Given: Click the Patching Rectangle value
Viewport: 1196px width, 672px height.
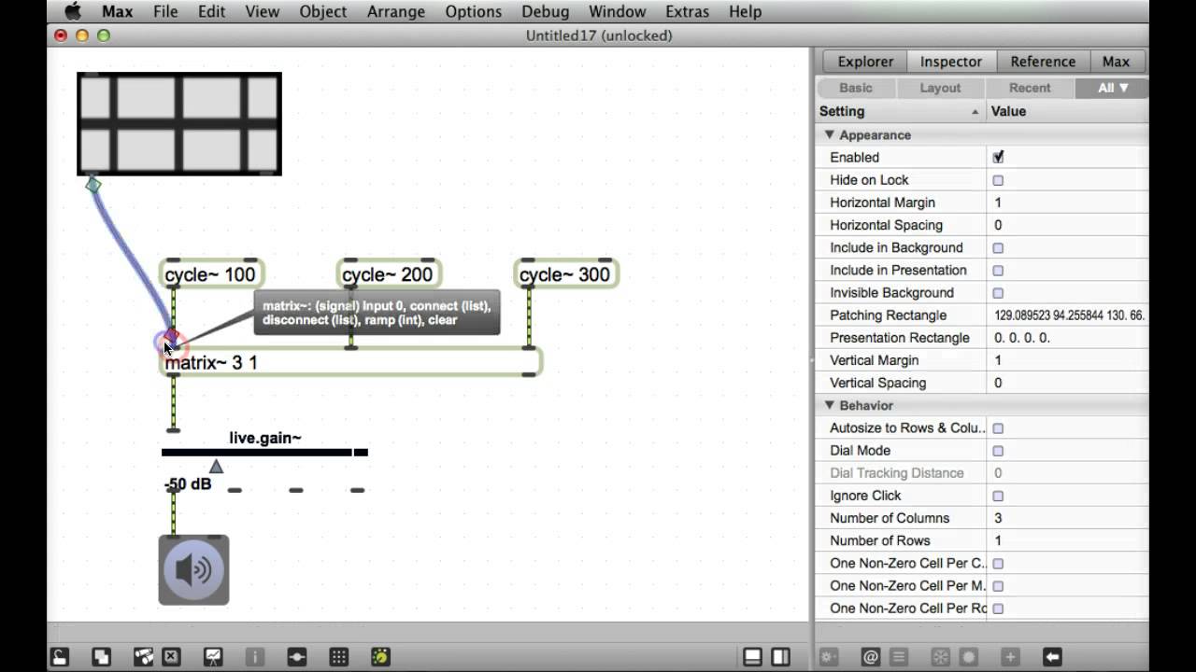Looking at the screenshot, I should point(1068,315).
